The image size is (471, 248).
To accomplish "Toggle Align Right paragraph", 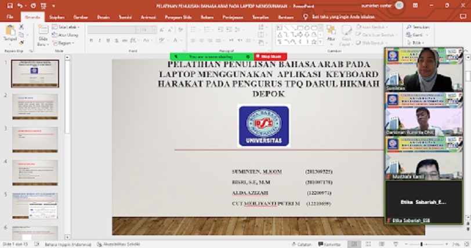I will 210,41.
